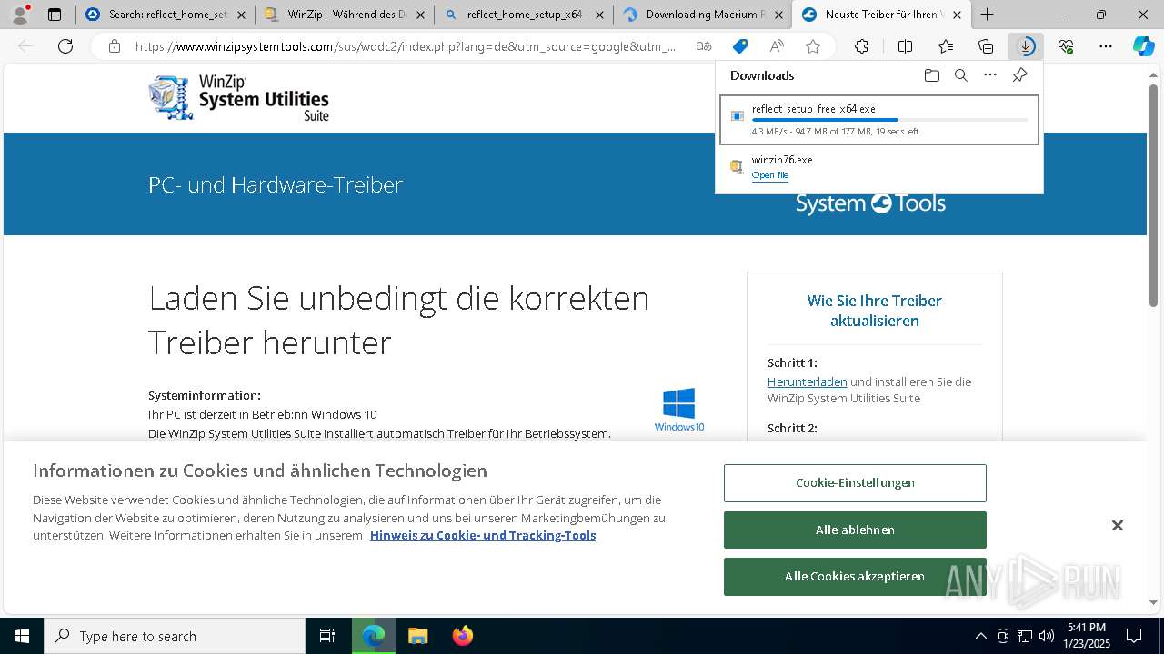Open the tab actions menu
1164x654 pixels.
click(x=55, y=15)
